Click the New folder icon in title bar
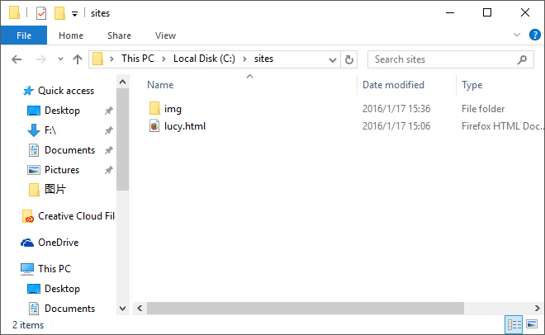545x335 pixels. tap(59, 13)
